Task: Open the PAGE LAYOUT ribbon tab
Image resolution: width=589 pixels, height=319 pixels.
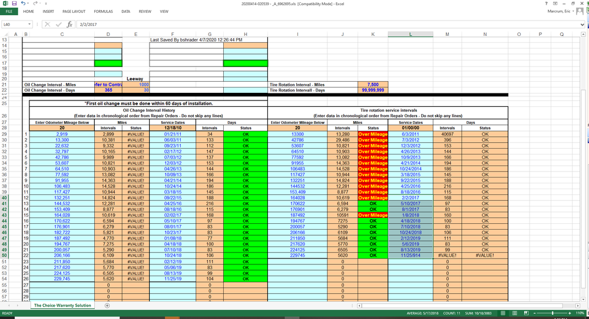Action: [x=74, y=11]
